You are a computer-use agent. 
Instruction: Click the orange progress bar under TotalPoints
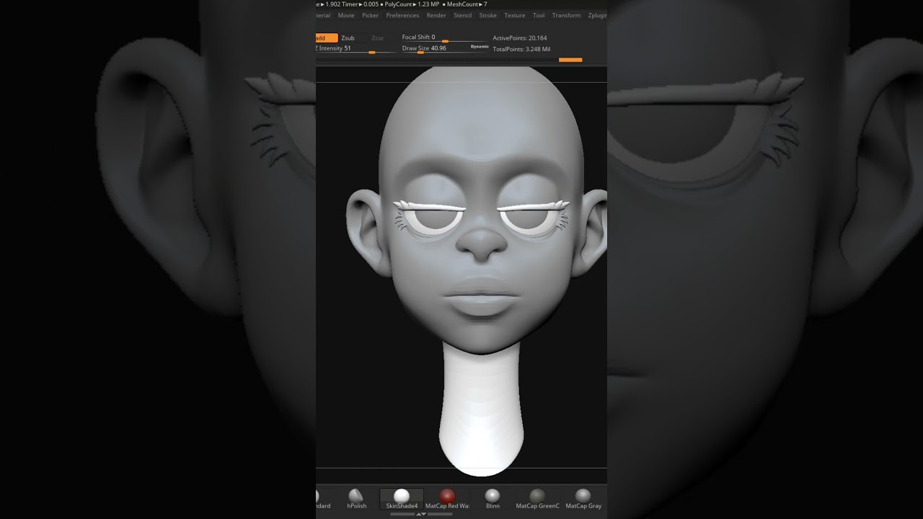click(570, 60)
